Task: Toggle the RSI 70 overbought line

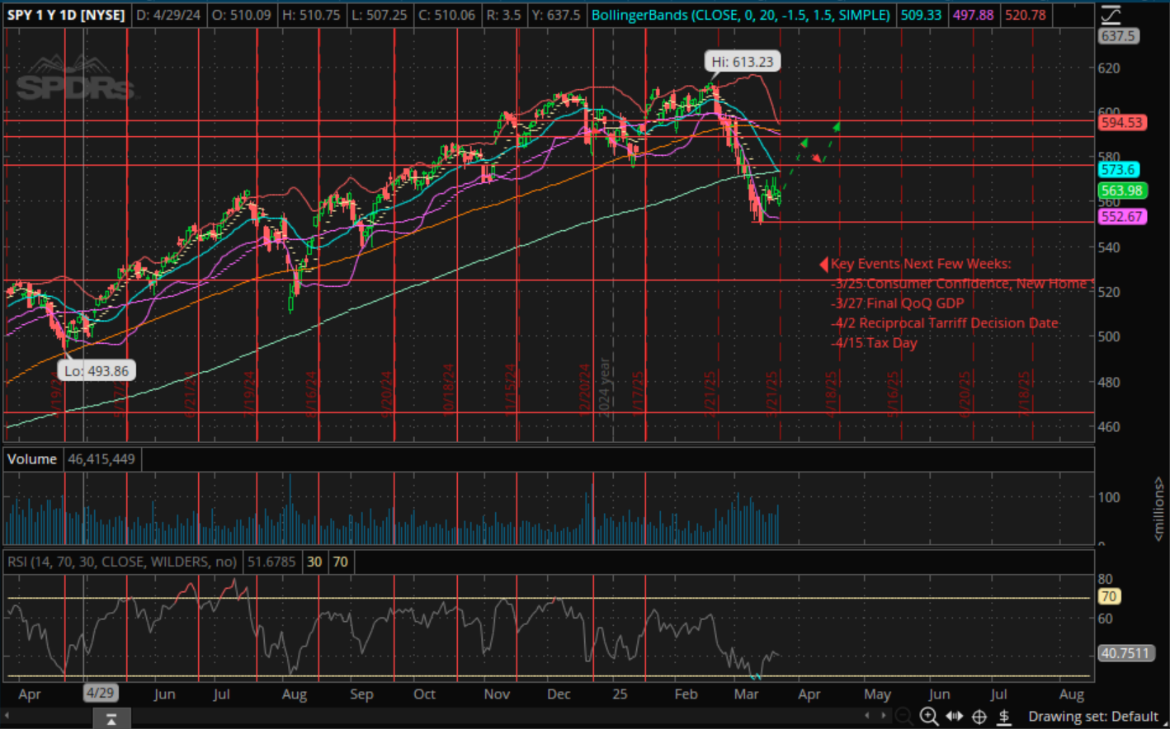Action: pyautogui.click(x=340, y=562)
